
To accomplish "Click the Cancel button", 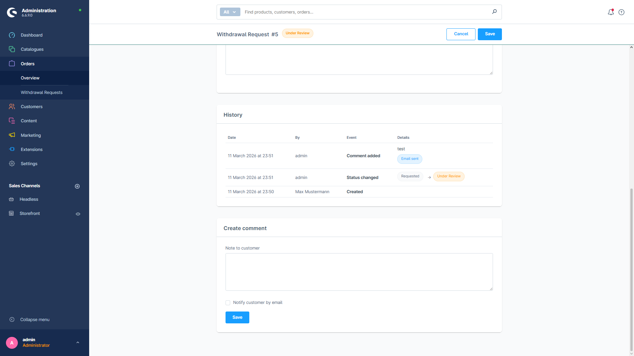I will tap(461, 34).
